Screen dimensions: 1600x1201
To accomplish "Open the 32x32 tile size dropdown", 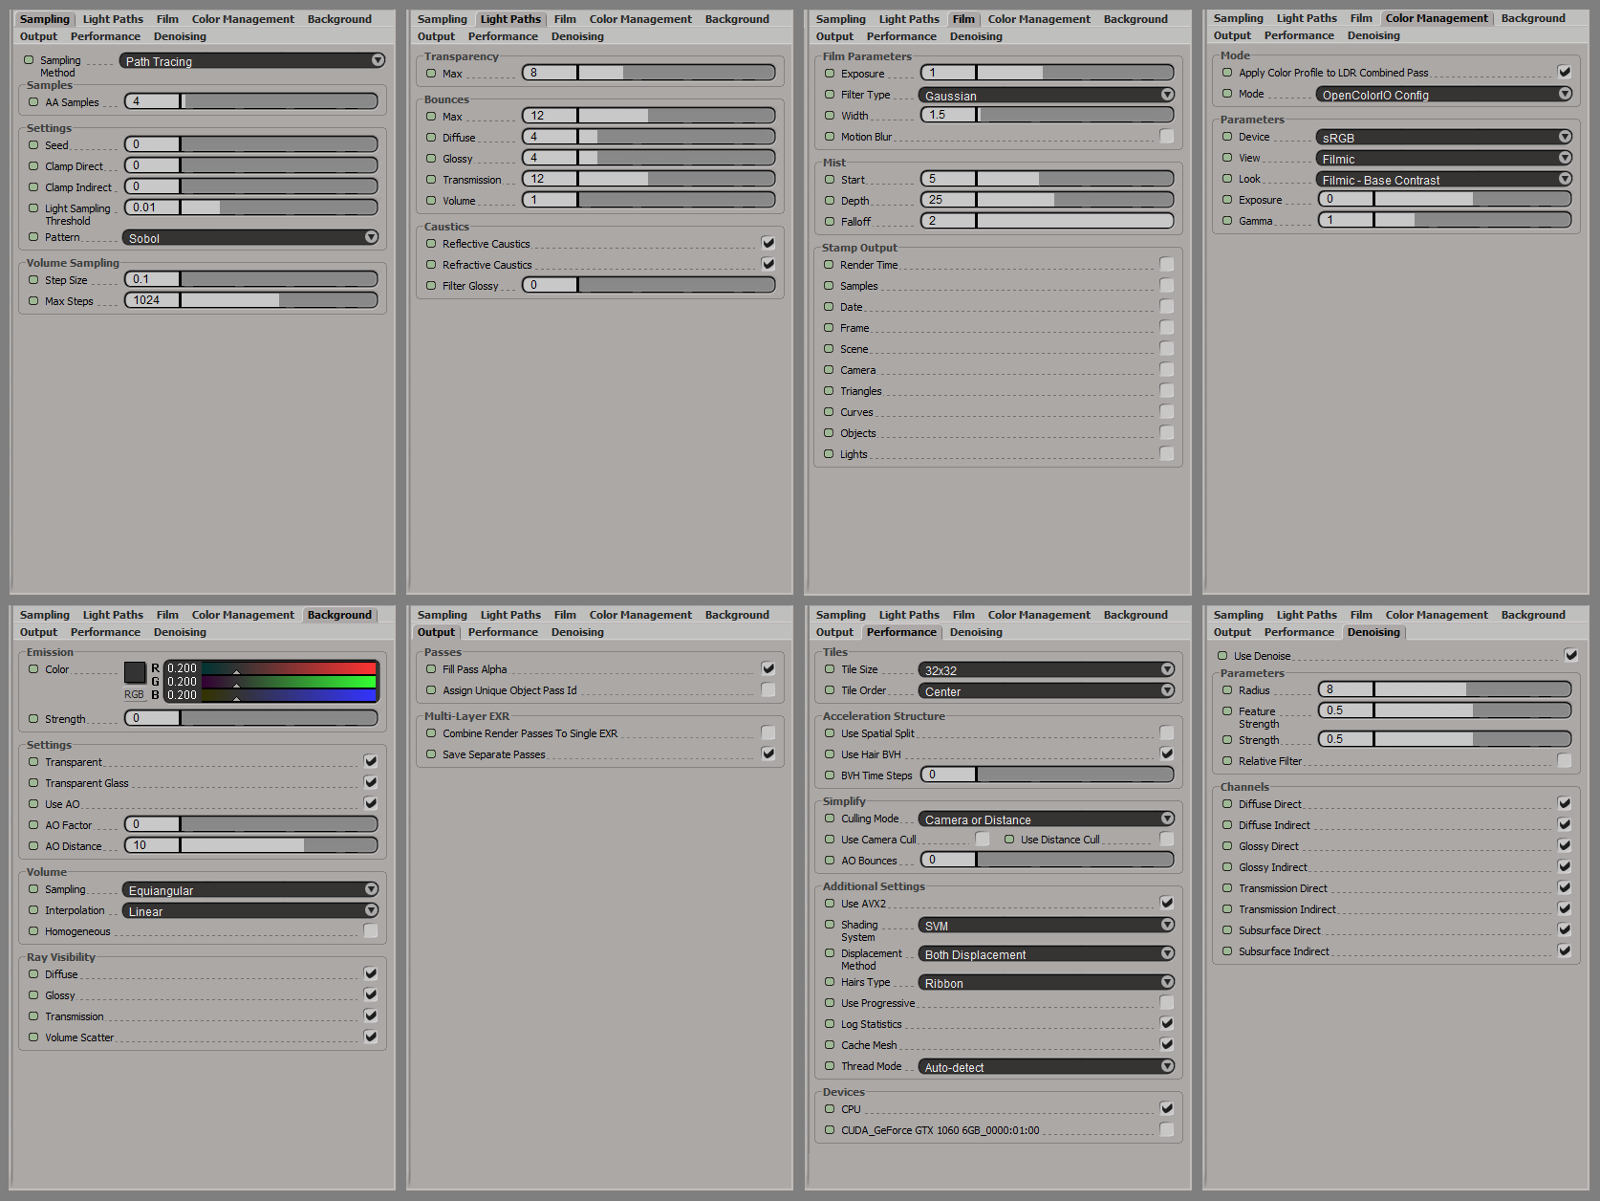I will click(x=1047, y=670).
